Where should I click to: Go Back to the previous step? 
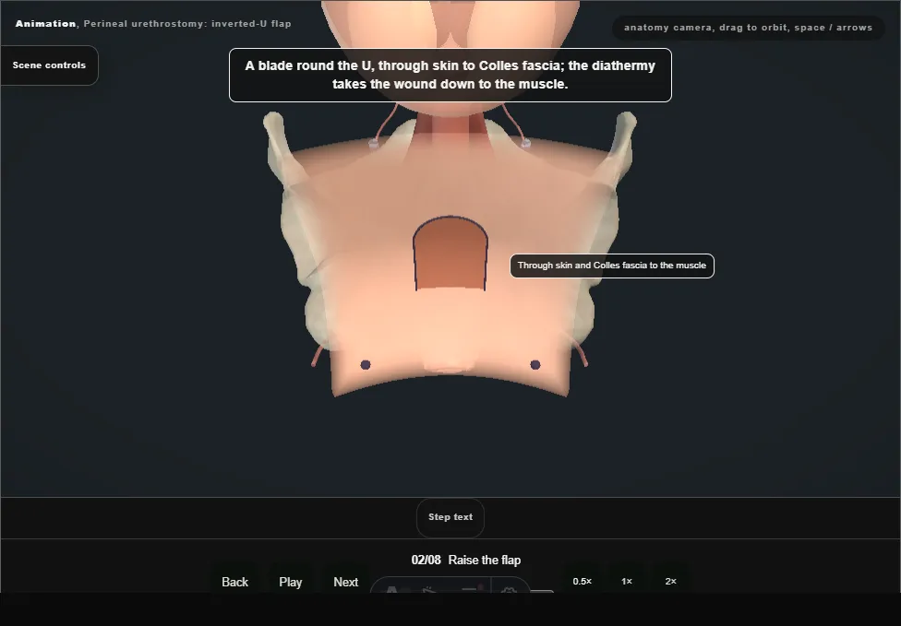coord(234,582)
